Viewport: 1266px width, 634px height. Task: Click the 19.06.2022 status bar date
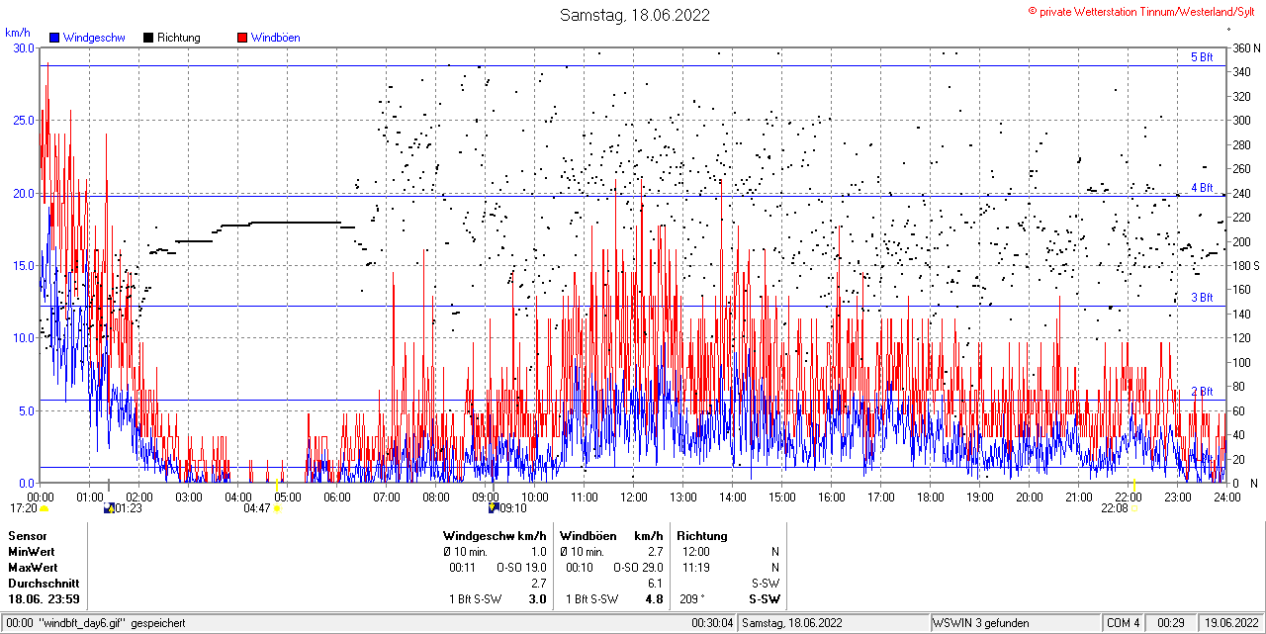1230,623
